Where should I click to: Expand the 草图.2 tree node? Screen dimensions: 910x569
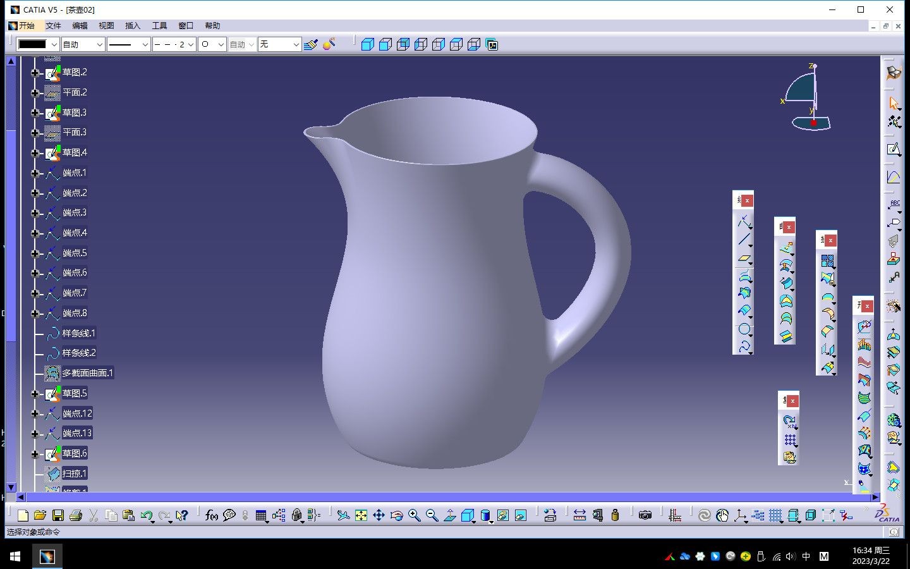point(35,73)
